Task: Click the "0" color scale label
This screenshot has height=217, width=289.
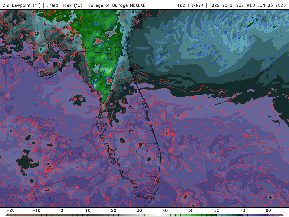Action: point(62,210)
